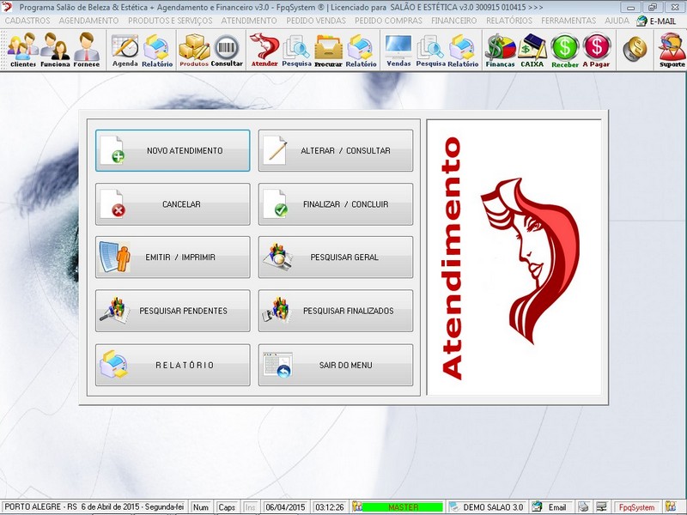The image size is (687, 515).
Task: Open the Relatório icon left of Finanças
Action: coord(463,50)
